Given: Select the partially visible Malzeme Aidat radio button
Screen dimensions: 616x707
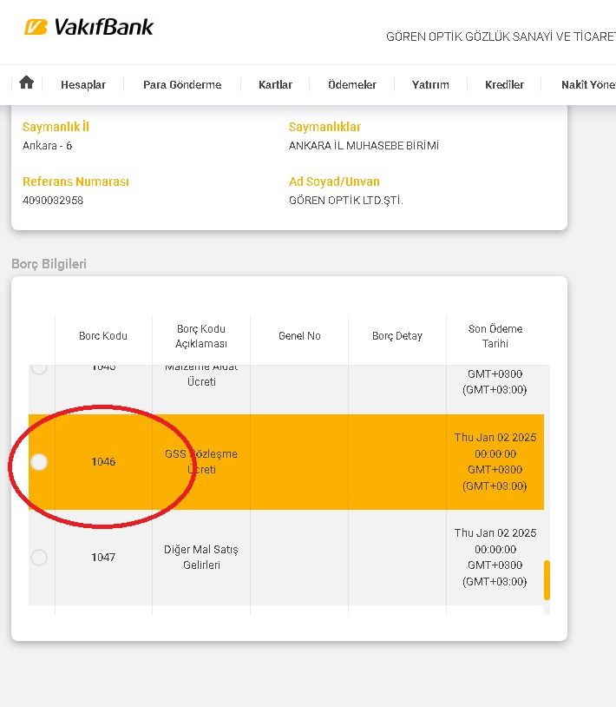Looking at the screenshot, I should point(39,368).
